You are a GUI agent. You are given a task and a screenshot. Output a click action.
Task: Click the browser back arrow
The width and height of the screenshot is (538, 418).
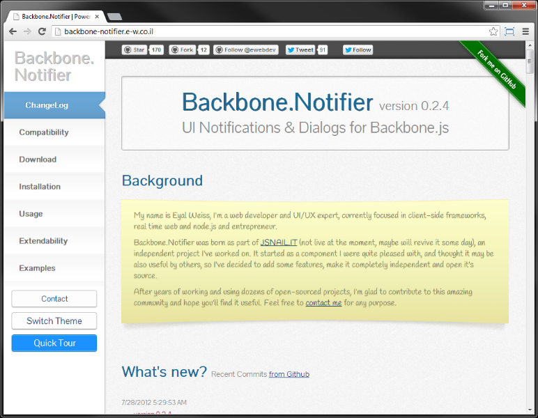click(13, 31)
